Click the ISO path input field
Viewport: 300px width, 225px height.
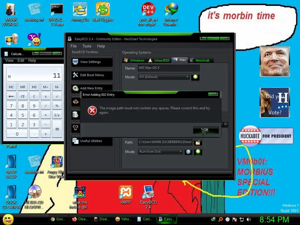click(x=165, y=142)
